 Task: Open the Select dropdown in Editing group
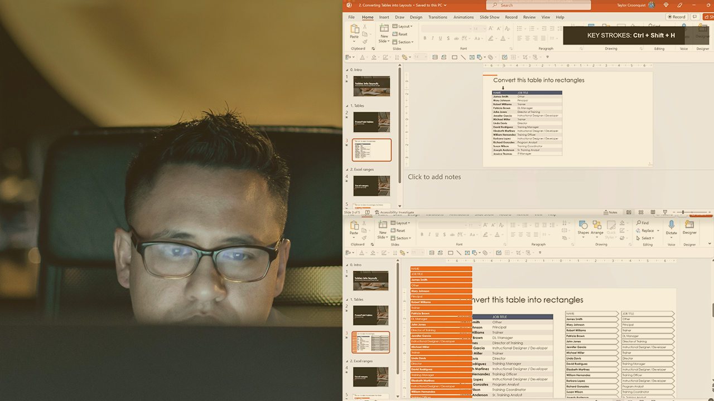(x=646, y=238)
